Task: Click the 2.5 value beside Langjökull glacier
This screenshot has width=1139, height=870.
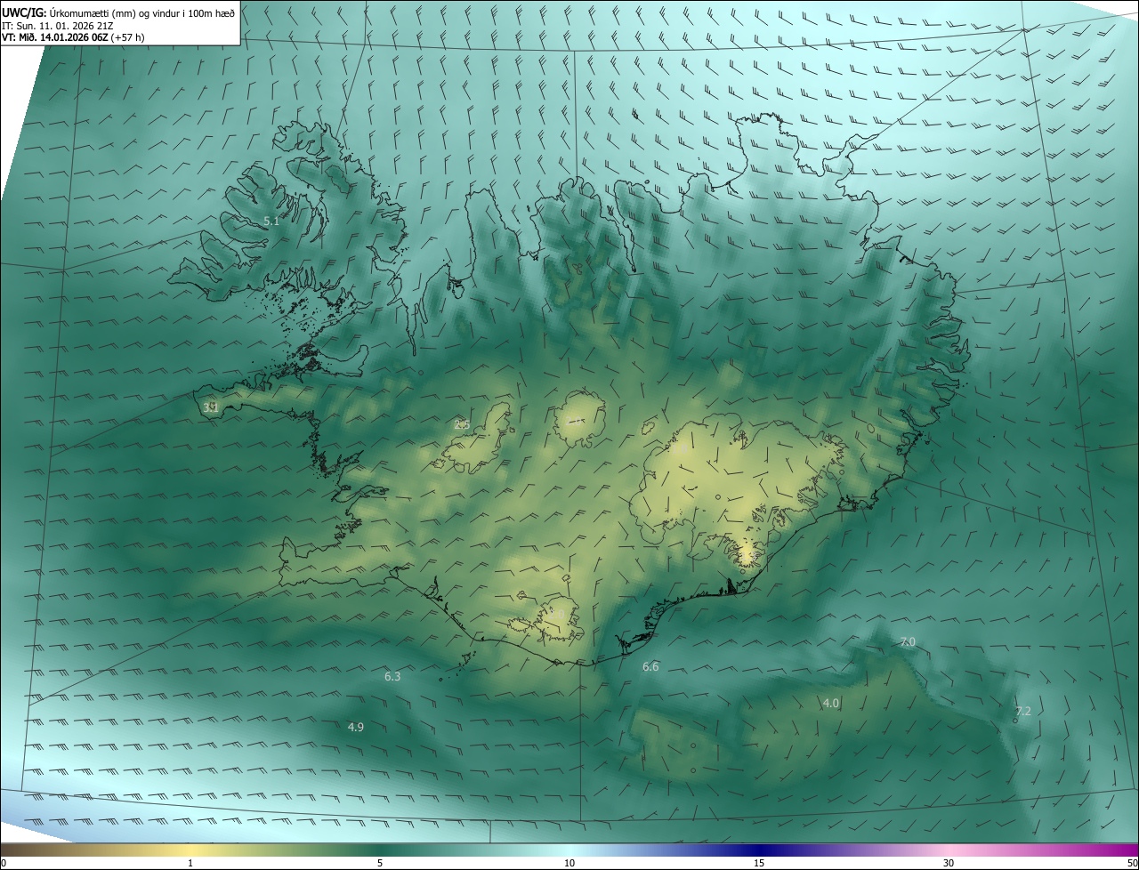Action: [x=462, y=425]
